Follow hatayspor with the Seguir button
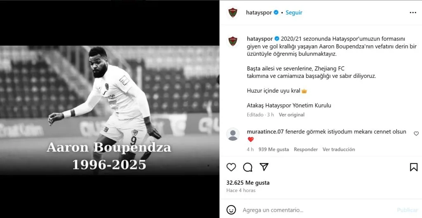 tap(294, 13)
